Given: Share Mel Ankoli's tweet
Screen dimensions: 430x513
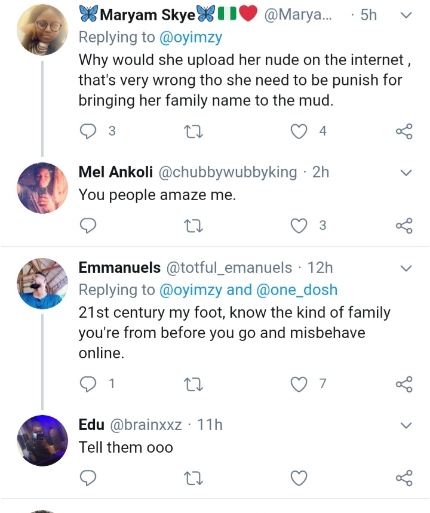Looking at the screenshot, I should point(404,225).
